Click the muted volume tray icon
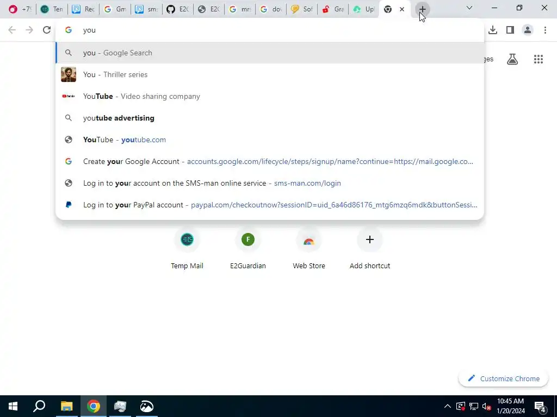 click(486, 406)
